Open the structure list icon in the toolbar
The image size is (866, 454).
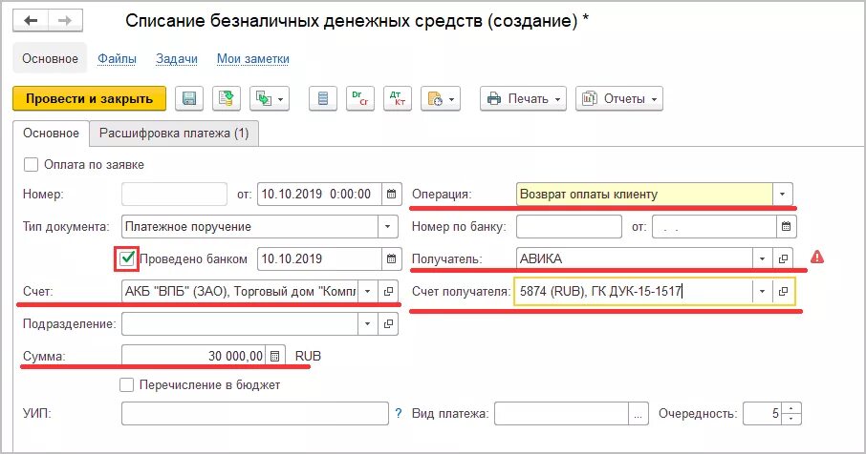323,98
